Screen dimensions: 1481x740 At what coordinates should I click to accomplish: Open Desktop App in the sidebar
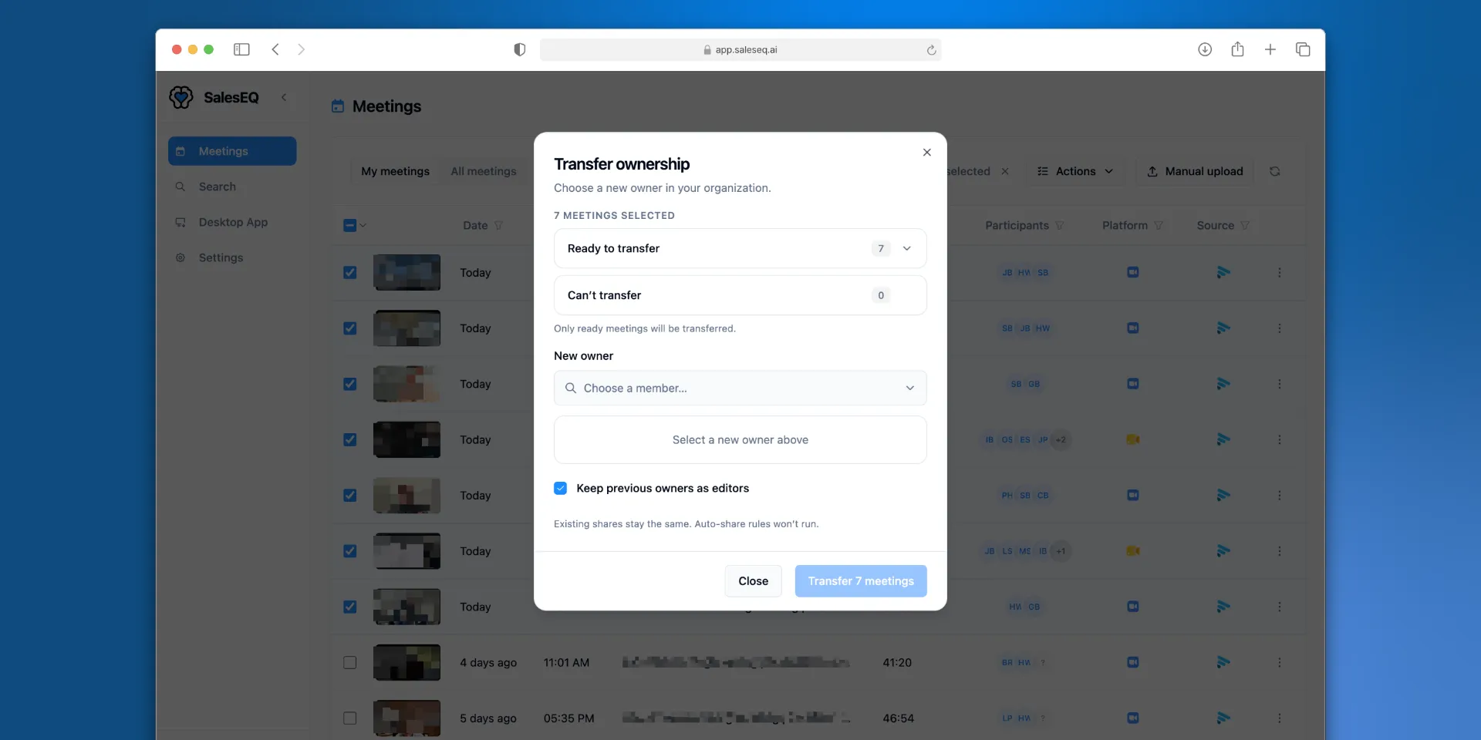232,222
